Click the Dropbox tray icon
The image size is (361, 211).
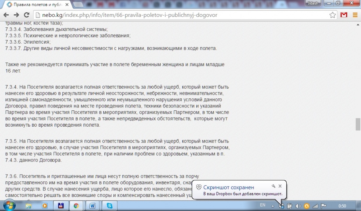pos(281,206)
